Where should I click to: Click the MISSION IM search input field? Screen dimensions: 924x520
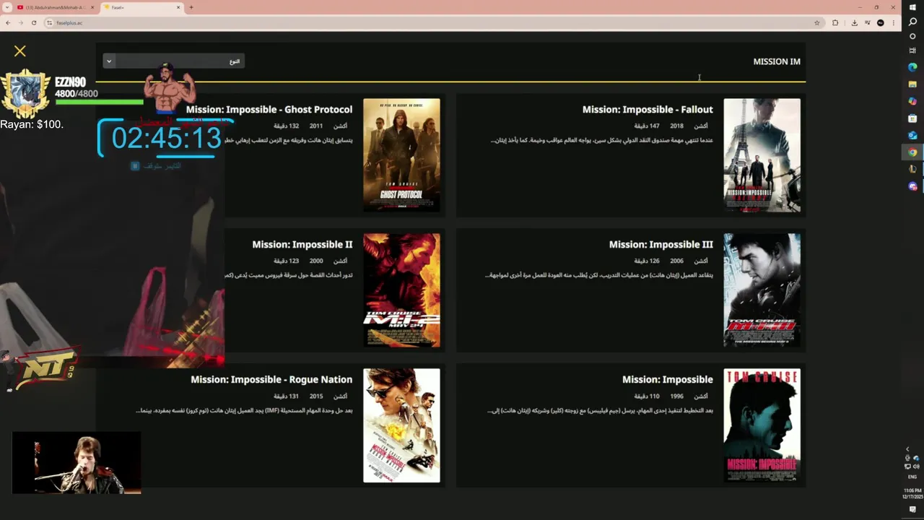point(527,61)
